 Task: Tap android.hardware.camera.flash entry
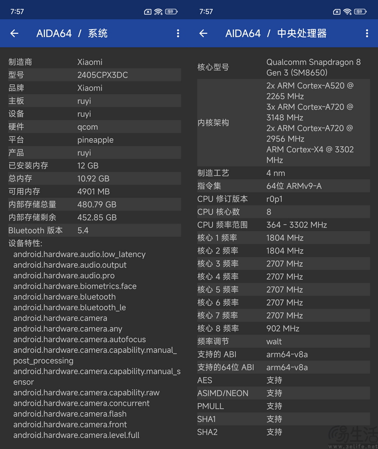click(x=70, y=414)
